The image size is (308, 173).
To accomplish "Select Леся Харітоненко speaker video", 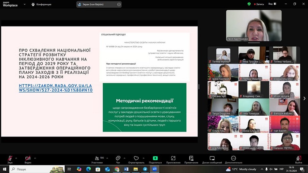I will click(254, 26).
